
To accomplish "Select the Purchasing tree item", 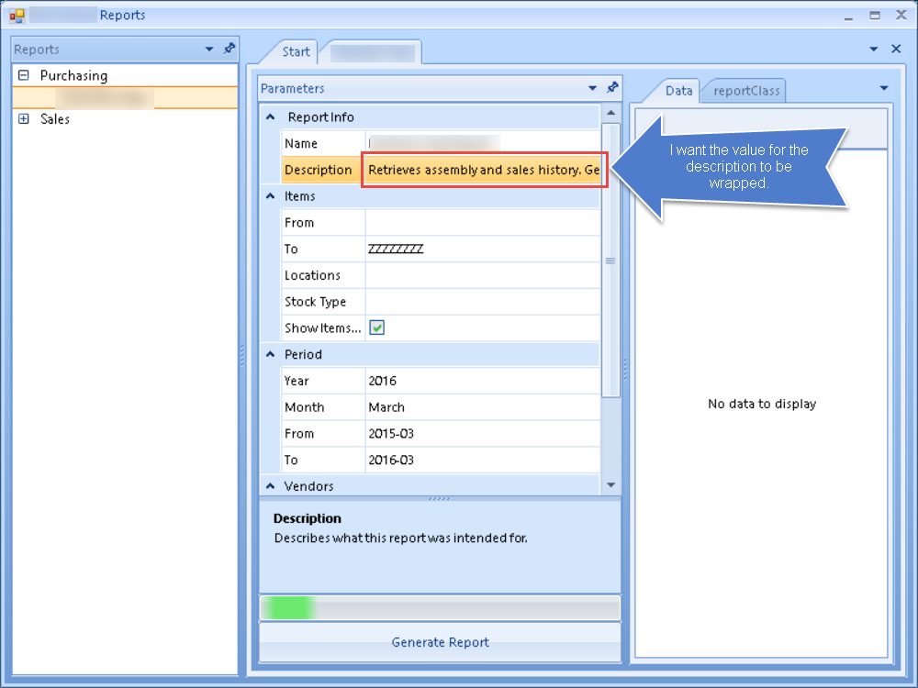I will (73, 75).
